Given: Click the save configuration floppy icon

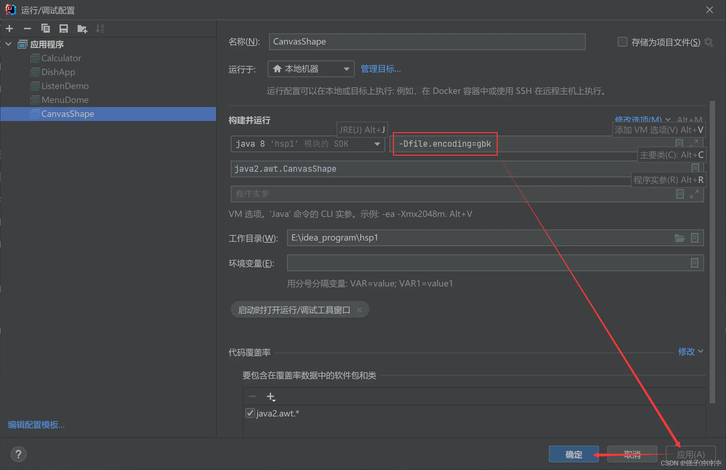Looking at the screenshot, I should 64,29.
